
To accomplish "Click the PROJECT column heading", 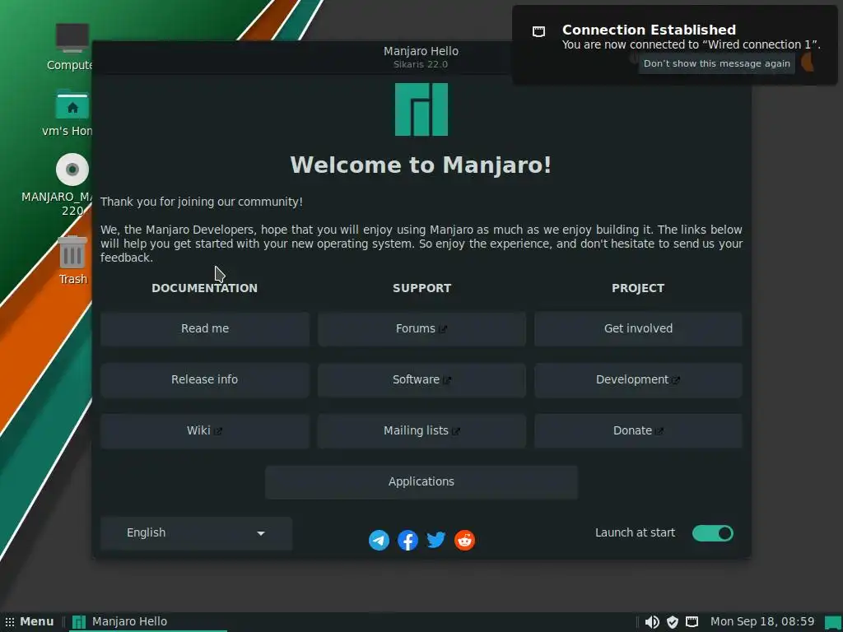I will 638,288.
